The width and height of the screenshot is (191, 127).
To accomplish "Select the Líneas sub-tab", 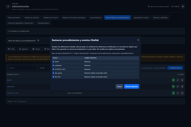I will pos(36,49).
